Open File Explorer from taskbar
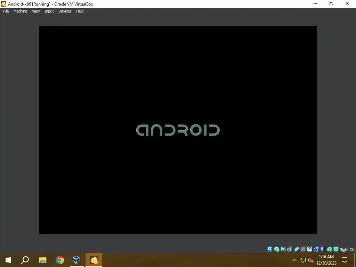356x267 pixels. pyautogui.click(x=42, y=260)
